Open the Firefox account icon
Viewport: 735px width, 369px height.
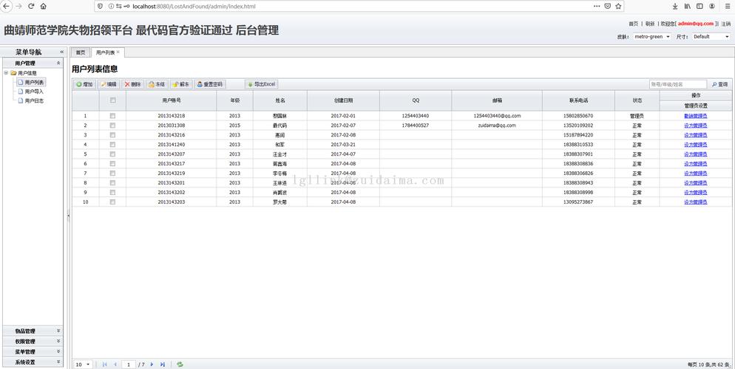pyautogui.click(x=712, y=6)
